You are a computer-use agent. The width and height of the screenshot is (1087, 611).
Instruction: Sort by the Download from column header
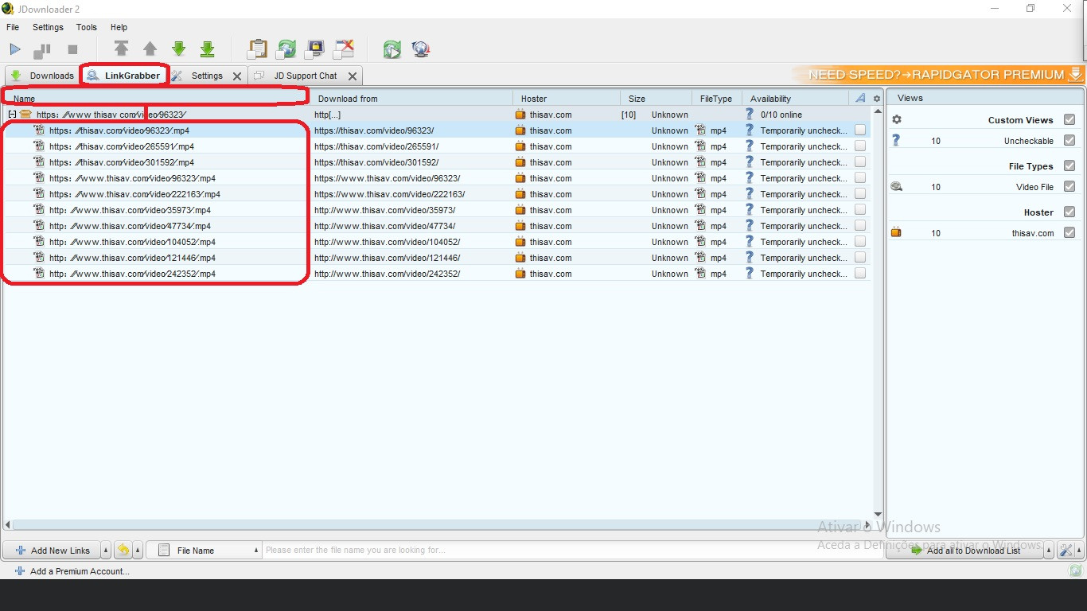tap(411, 99)
